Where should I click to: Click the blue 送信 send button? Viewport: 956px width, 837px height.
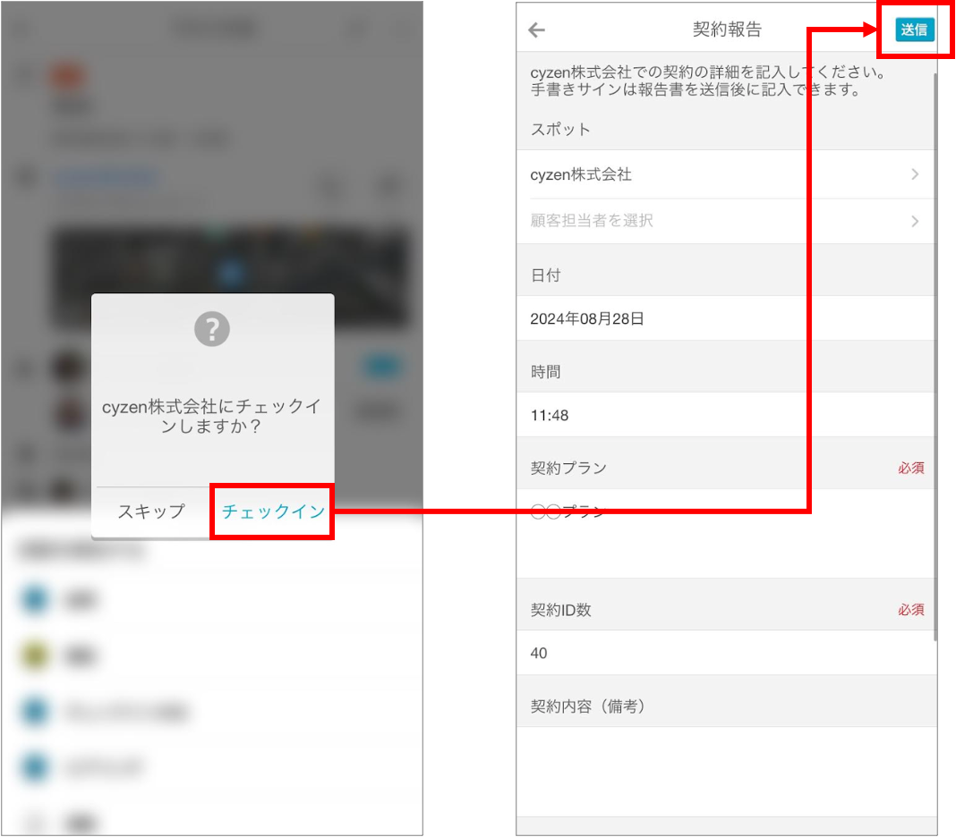point(914,30)
